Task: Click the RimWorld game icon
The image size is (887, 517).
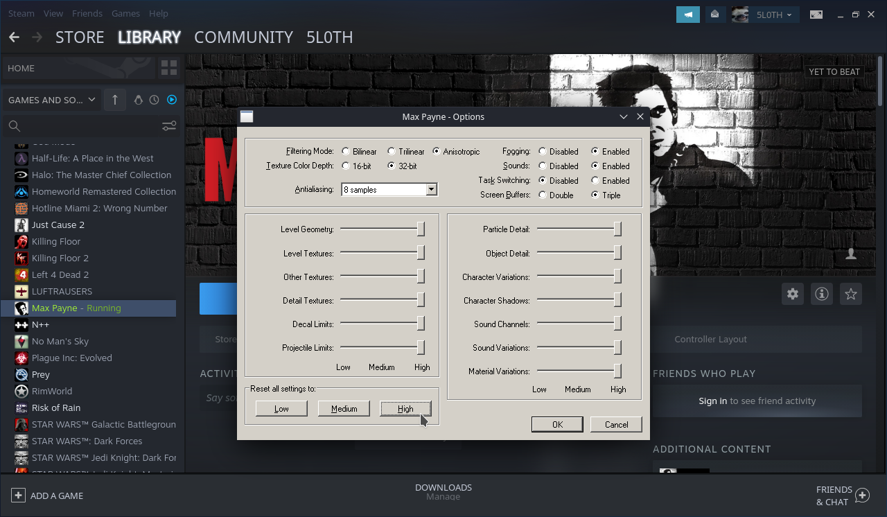Action: pyautogui.click(x=21, y=391)
